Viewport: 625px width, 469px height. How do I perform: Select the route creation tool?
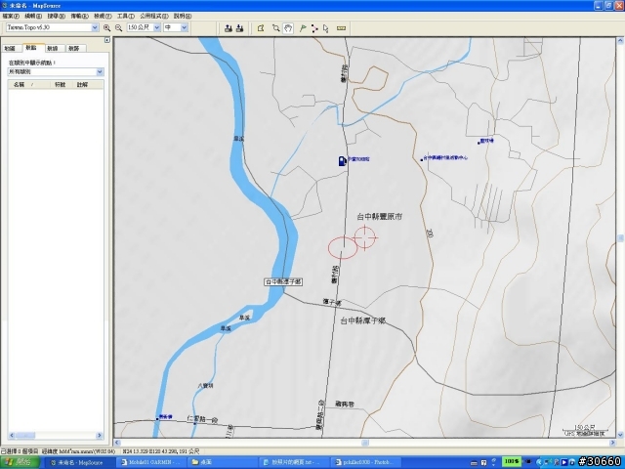(x=314, y=28)
